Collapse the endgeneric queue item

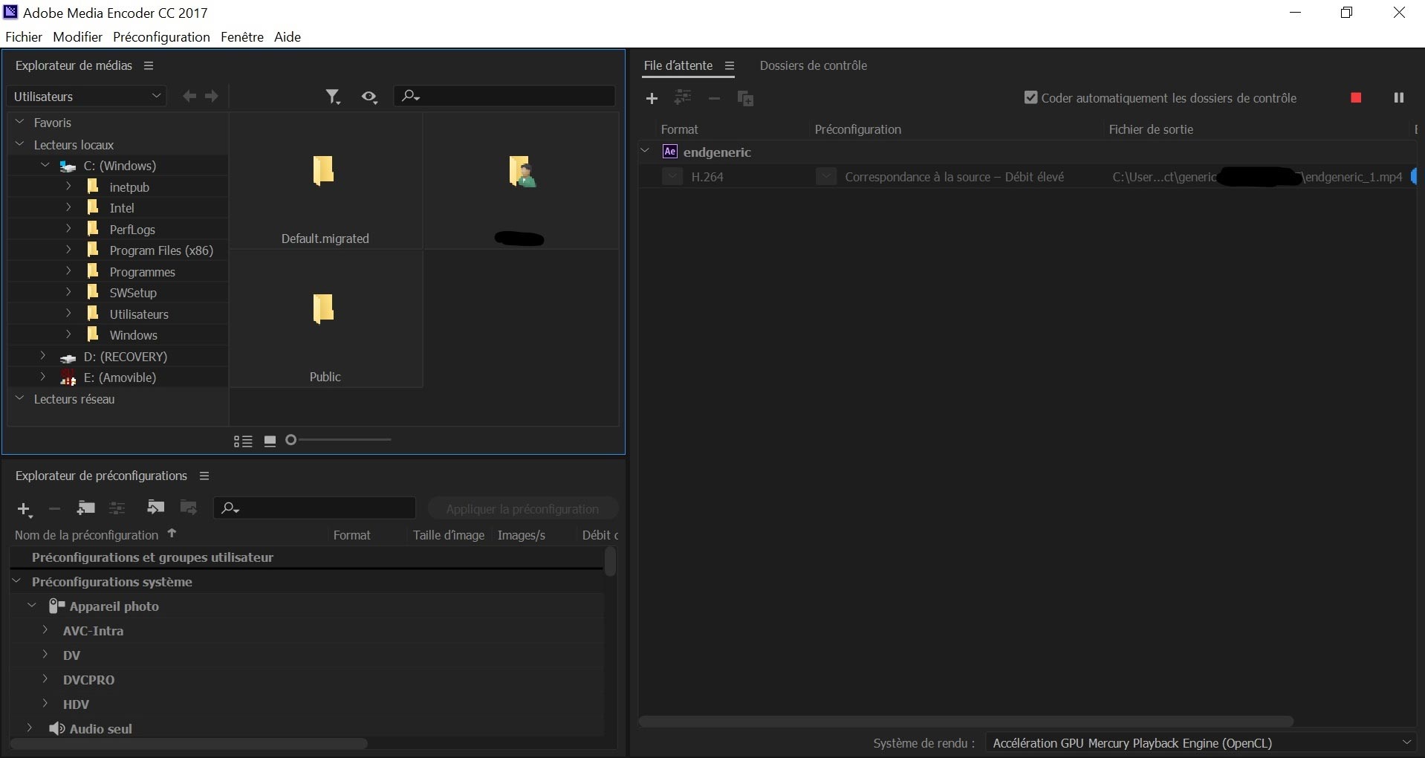645,151
